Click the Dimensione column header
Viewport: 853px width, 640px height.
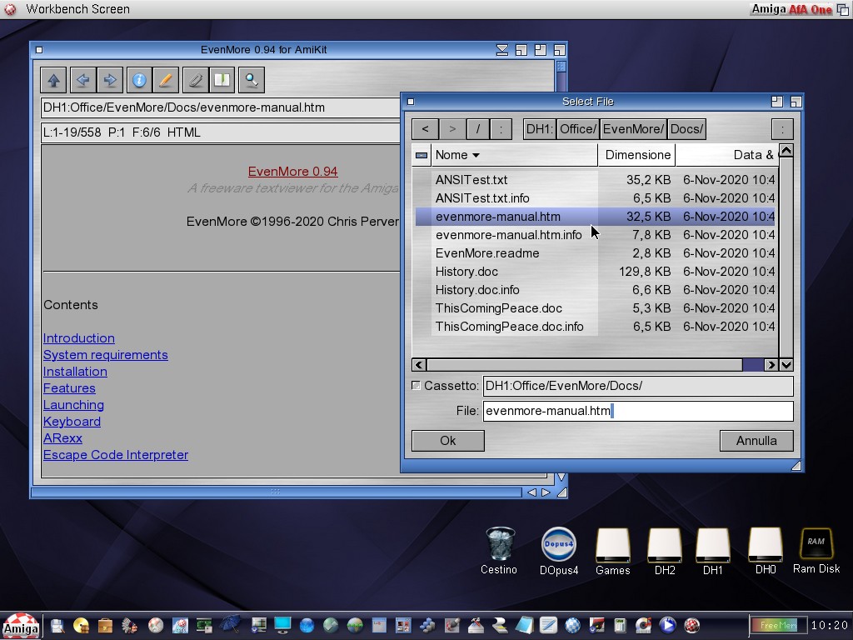point(637,155)
